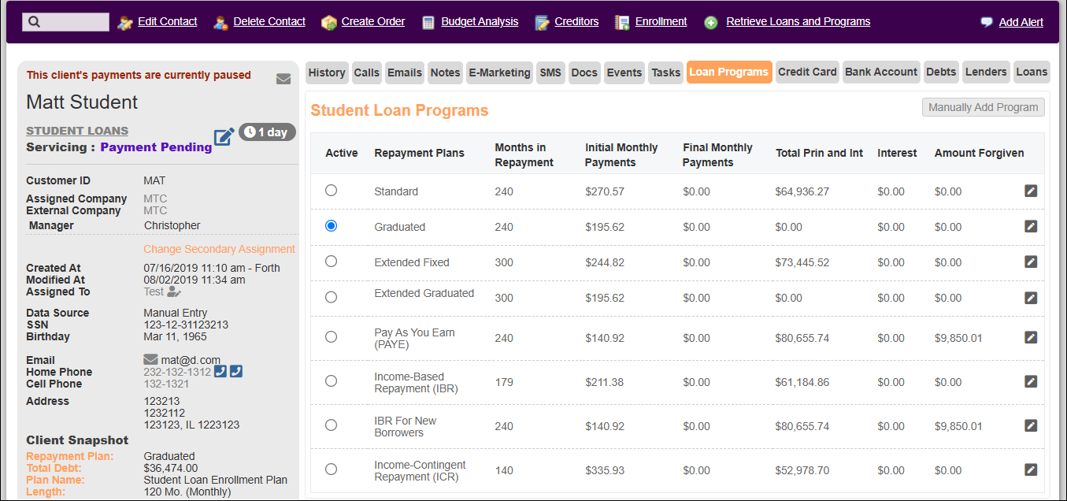
Task: Select the Income-Contingent Repayment radio button
Action: pos(331,469)
